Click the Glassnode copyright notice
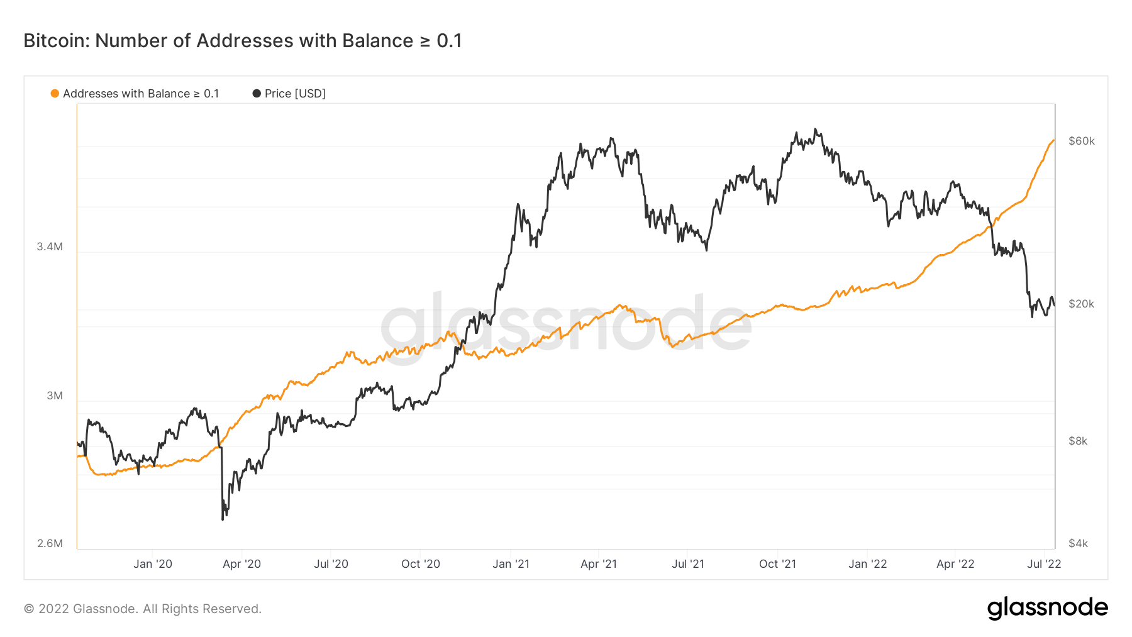1132x637 pixels. coord(143,609)
